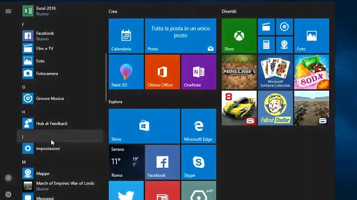Open the Roma weather tile

pos(126,162)
